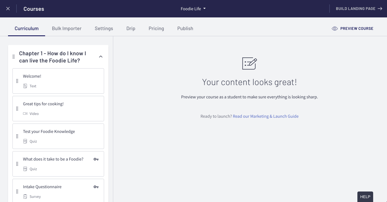The height and width of the screenshot is (202, 387).
Task: Click the Text type icon under Welcome!
Action: tap(25, 86)
